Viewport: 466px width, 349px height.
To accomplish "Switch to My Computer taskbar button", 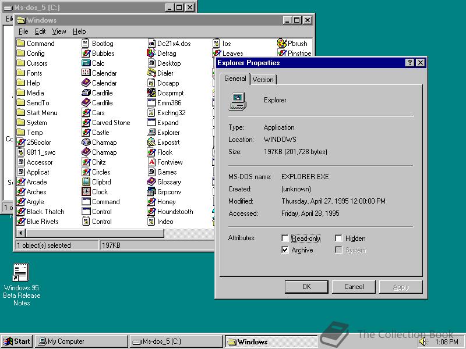I will pos(81,341).
